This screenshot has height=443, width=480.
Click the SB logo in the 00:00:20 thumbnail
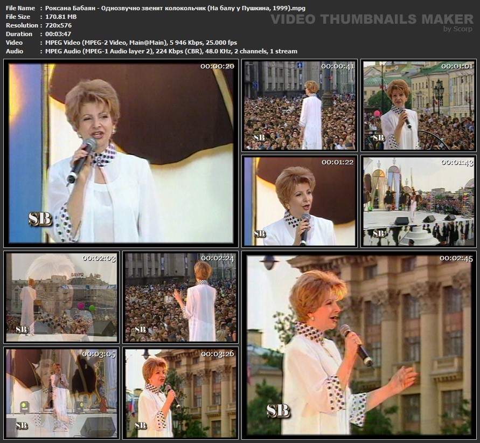(40, 218)
